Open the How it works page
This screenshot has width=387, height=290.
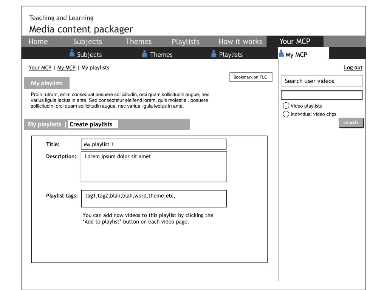click(240, 42)
